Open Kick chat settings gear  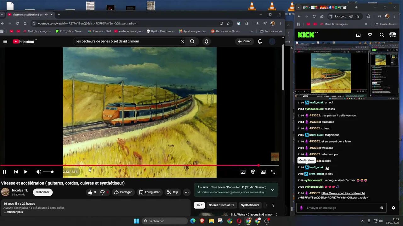click(393, 208)
